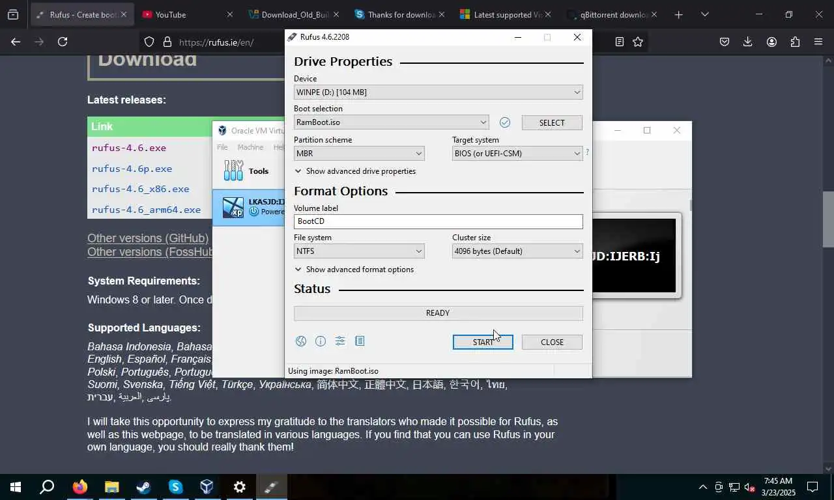Open Firefox reader view icon
The image size is (834, 500).
[x=619, y=42]
